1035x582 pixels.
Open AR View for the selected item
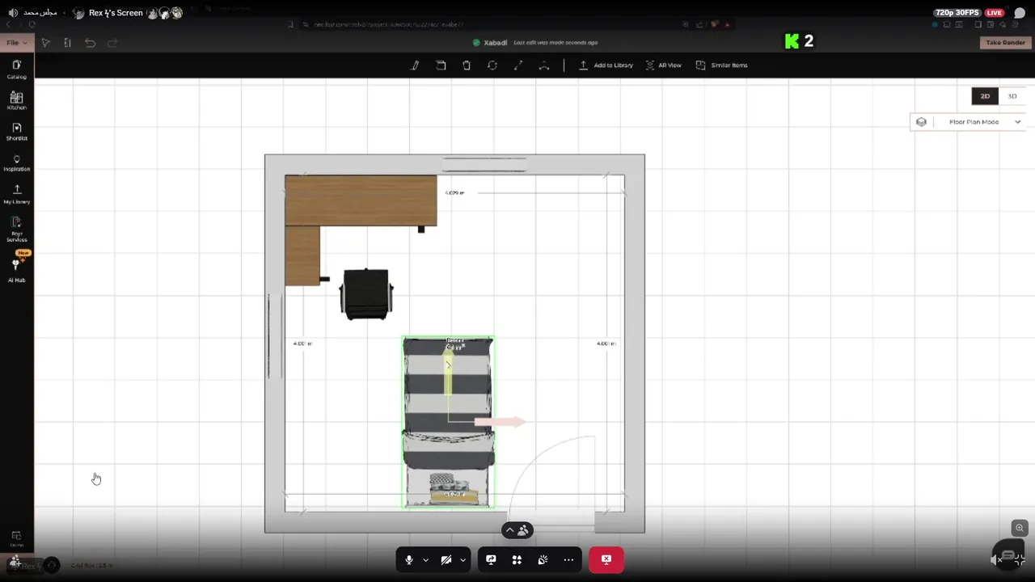click(x=663, y=65)
